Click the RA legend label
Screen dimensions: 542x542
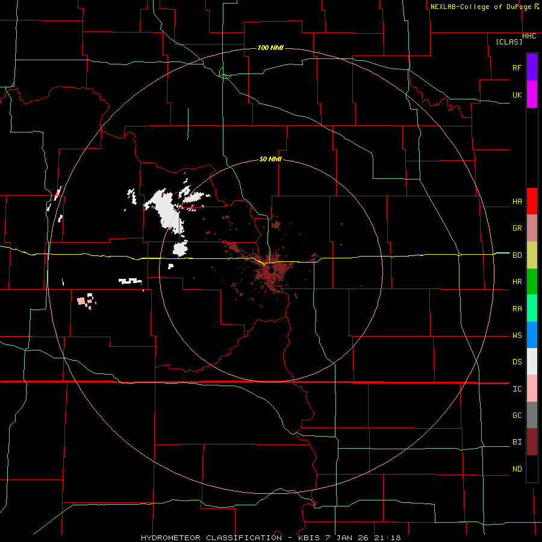[x=517, y=309]
